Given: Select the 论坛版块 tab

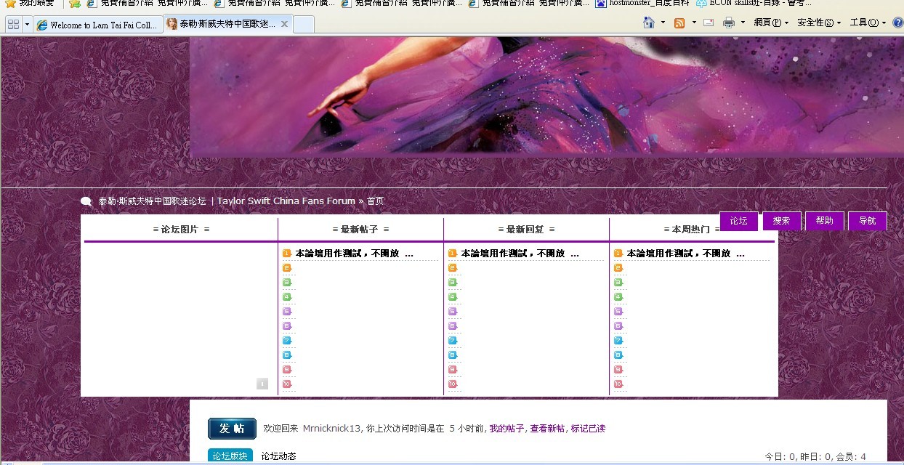Looking at the screenshot, I should pos(229,456).
